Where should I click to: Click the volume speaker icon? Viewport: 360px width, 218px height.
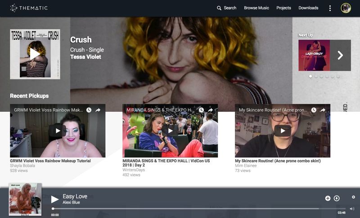coord(352,209)
